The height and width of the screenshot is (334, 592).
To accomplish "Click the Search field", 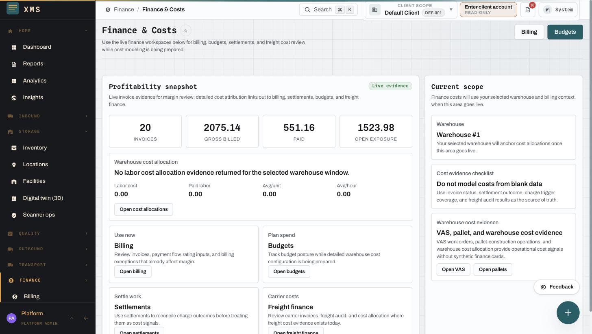I will (x=328, y=10).
